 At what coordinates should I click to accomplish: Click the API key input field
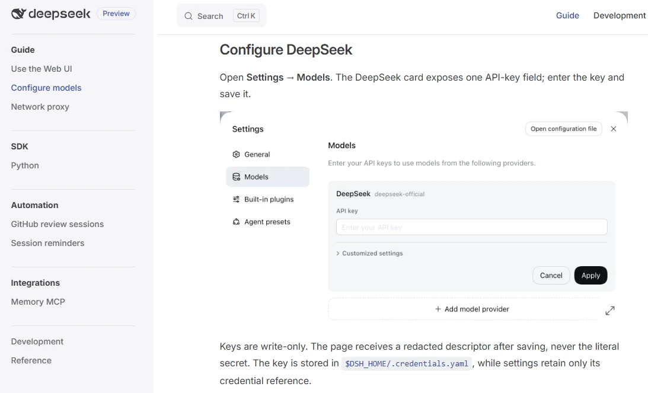click(471, 227)
